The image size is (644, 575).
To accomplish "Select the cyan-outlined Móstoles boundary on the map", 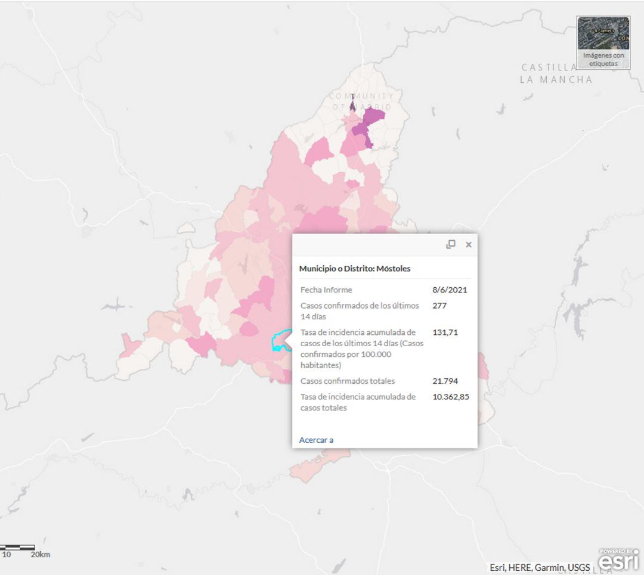I will click(x=278, y=343).
